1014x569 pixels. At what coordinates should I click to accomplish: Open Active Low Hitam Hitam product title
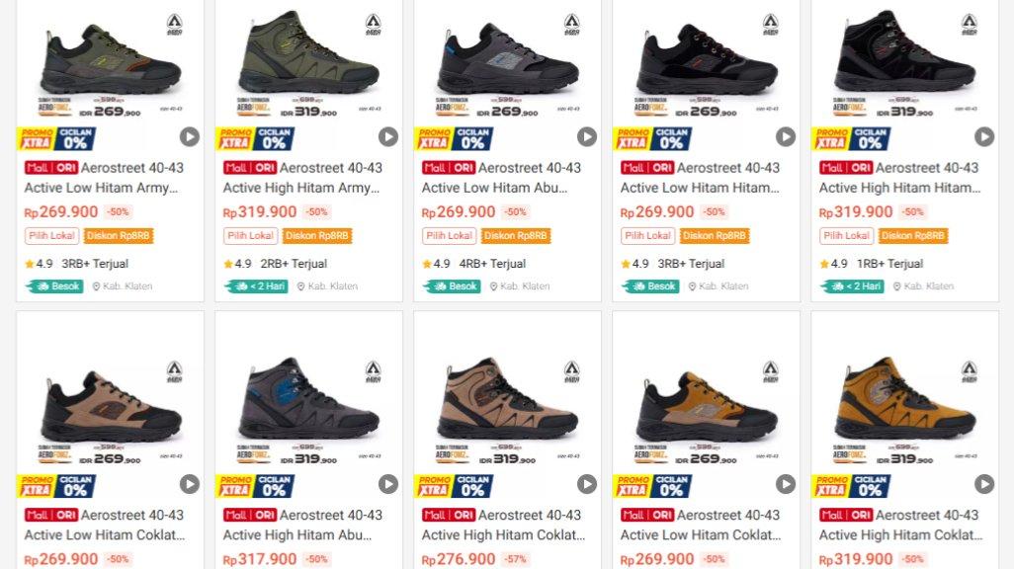[x=699, y=178]
